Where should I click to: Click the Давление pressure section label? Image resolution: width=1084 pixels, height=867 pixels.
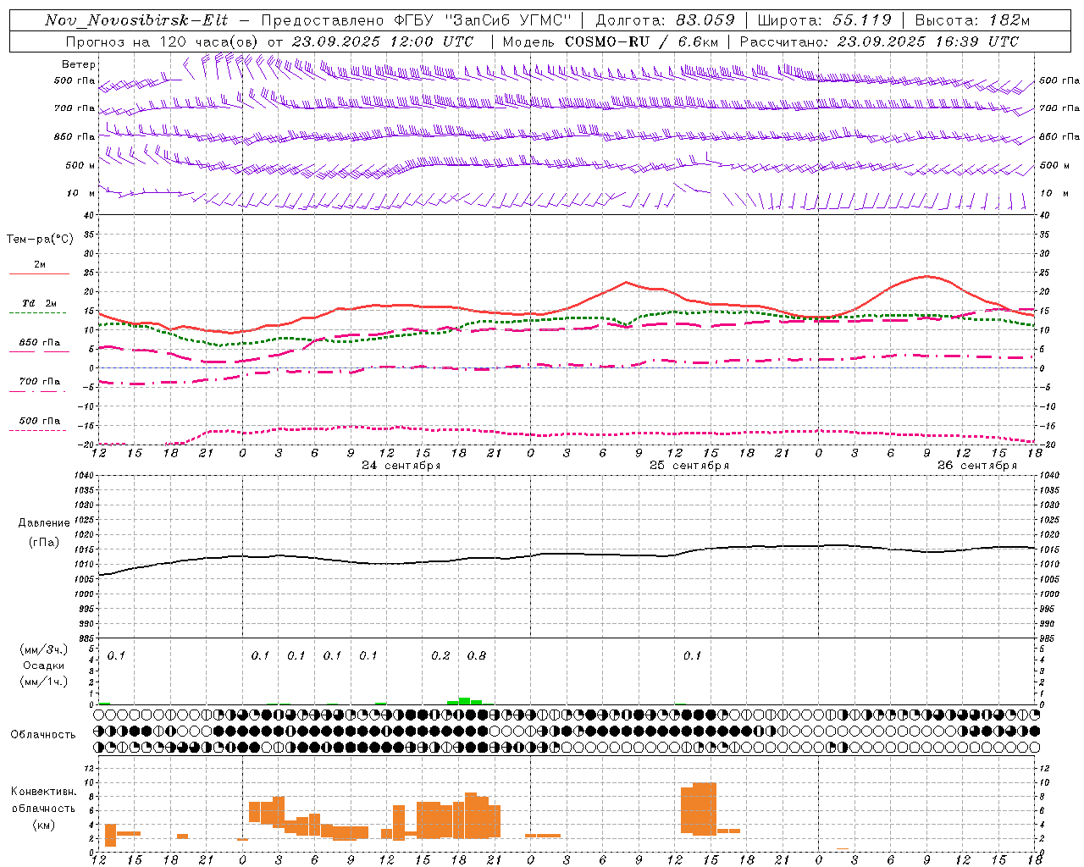[44, 523]
